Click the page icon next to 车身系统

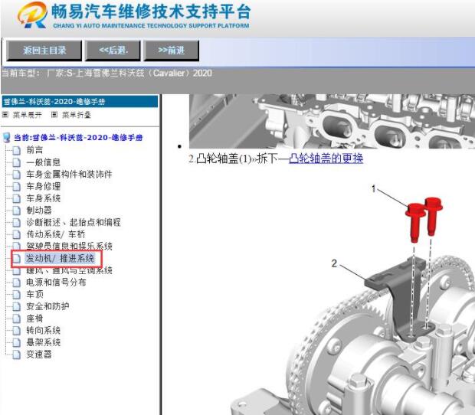tap(16, 198)
